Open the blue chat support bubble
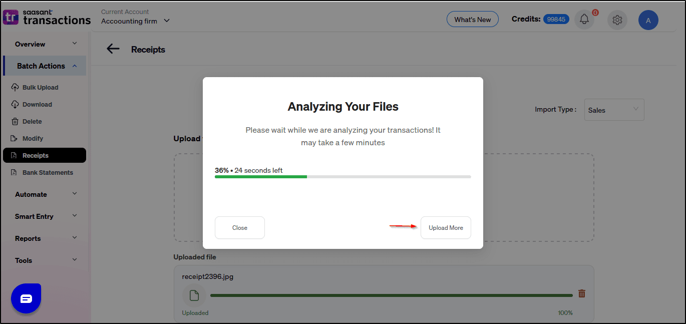The image size is (686, 324). click(x=26, y=298)
